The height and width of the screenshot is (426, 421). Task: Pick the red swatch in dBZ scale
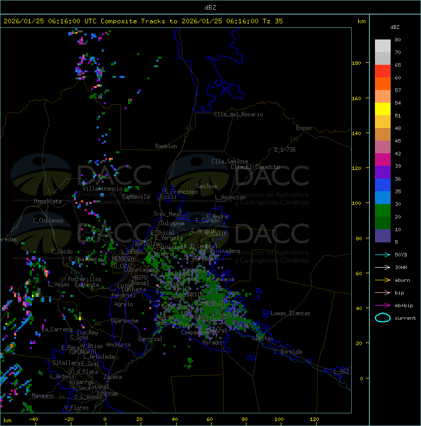(x=383, y=71)
